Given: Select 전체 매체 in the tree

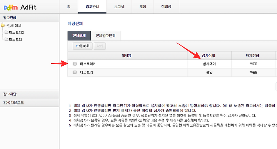Looking at the screenshot, I should [x=14, y=25].
